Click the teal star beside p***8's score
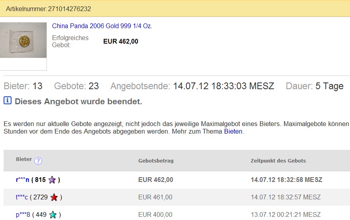350x220 pixels. [x=52, y=215]
